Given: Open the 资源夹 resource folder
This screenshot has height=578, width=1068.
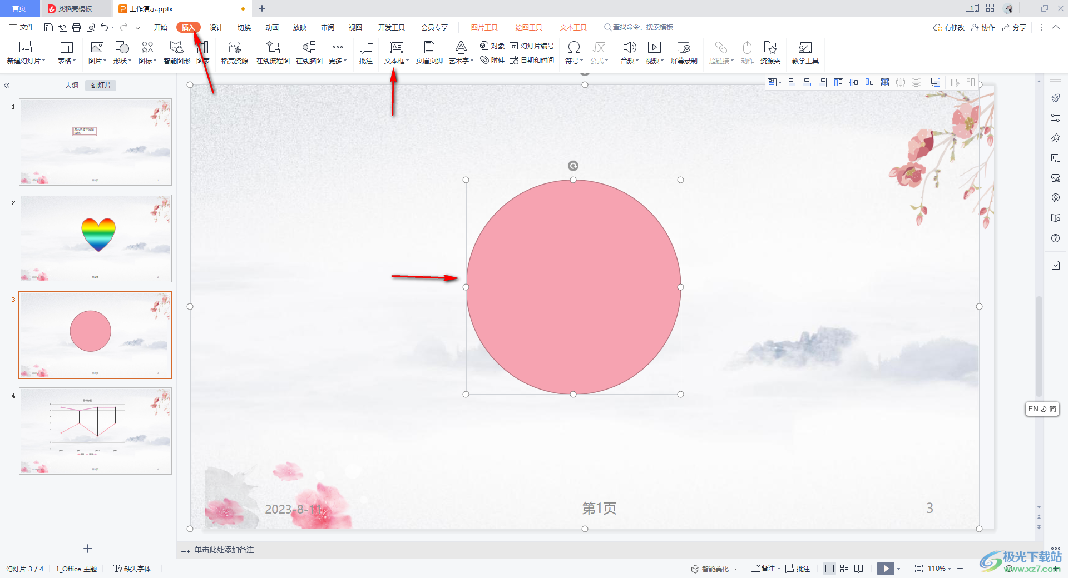Looking at the screenshot, I should coord(770,53).
